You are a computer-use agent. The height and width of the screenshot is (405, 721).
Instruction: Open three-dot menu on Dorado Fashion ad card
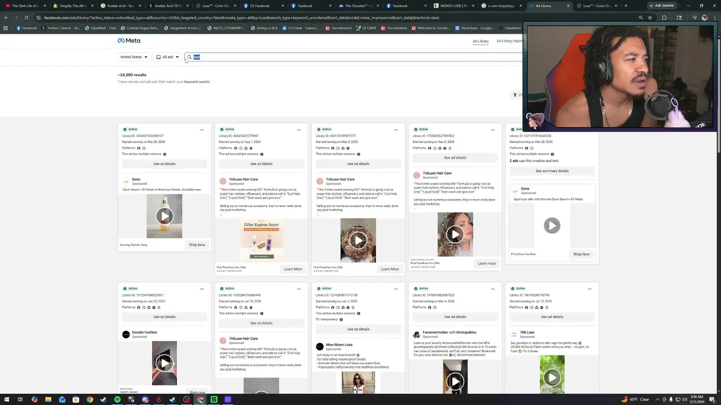tap(202, 289)
